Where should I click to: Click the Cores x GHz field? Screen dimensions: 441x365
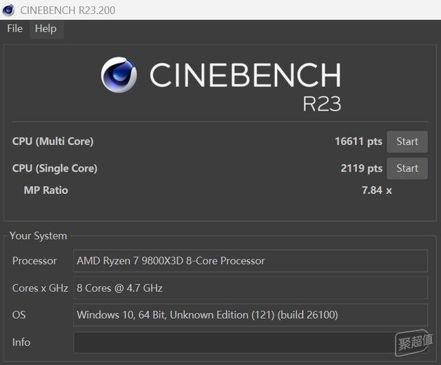coord(250,288)
